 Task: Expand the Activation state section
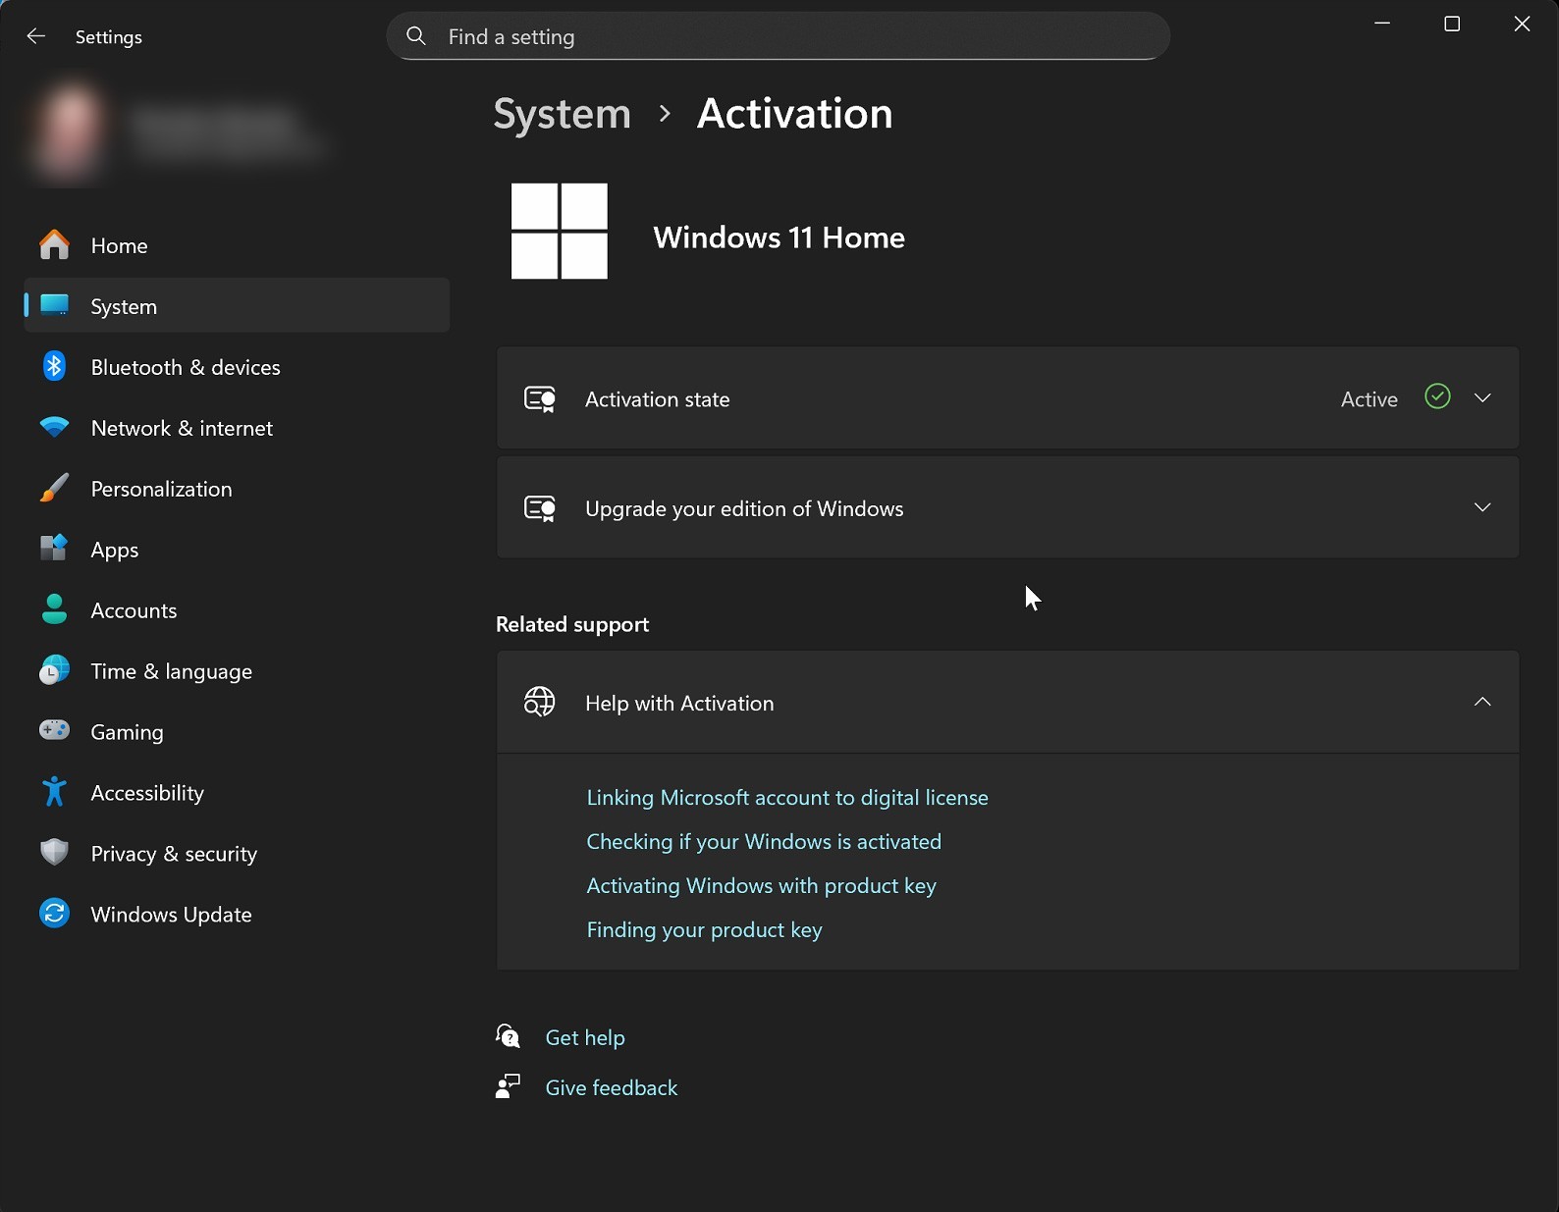(x=1007, y=398)
